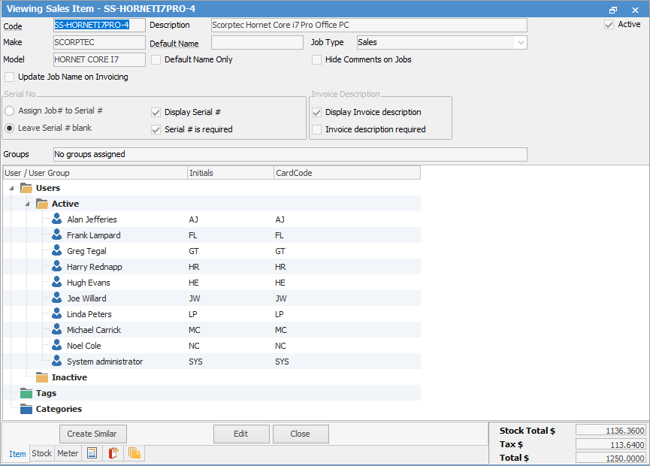This screenshot has height=466, width=650.
Task: Collapse the Users tree node
Action: (13, 188)
